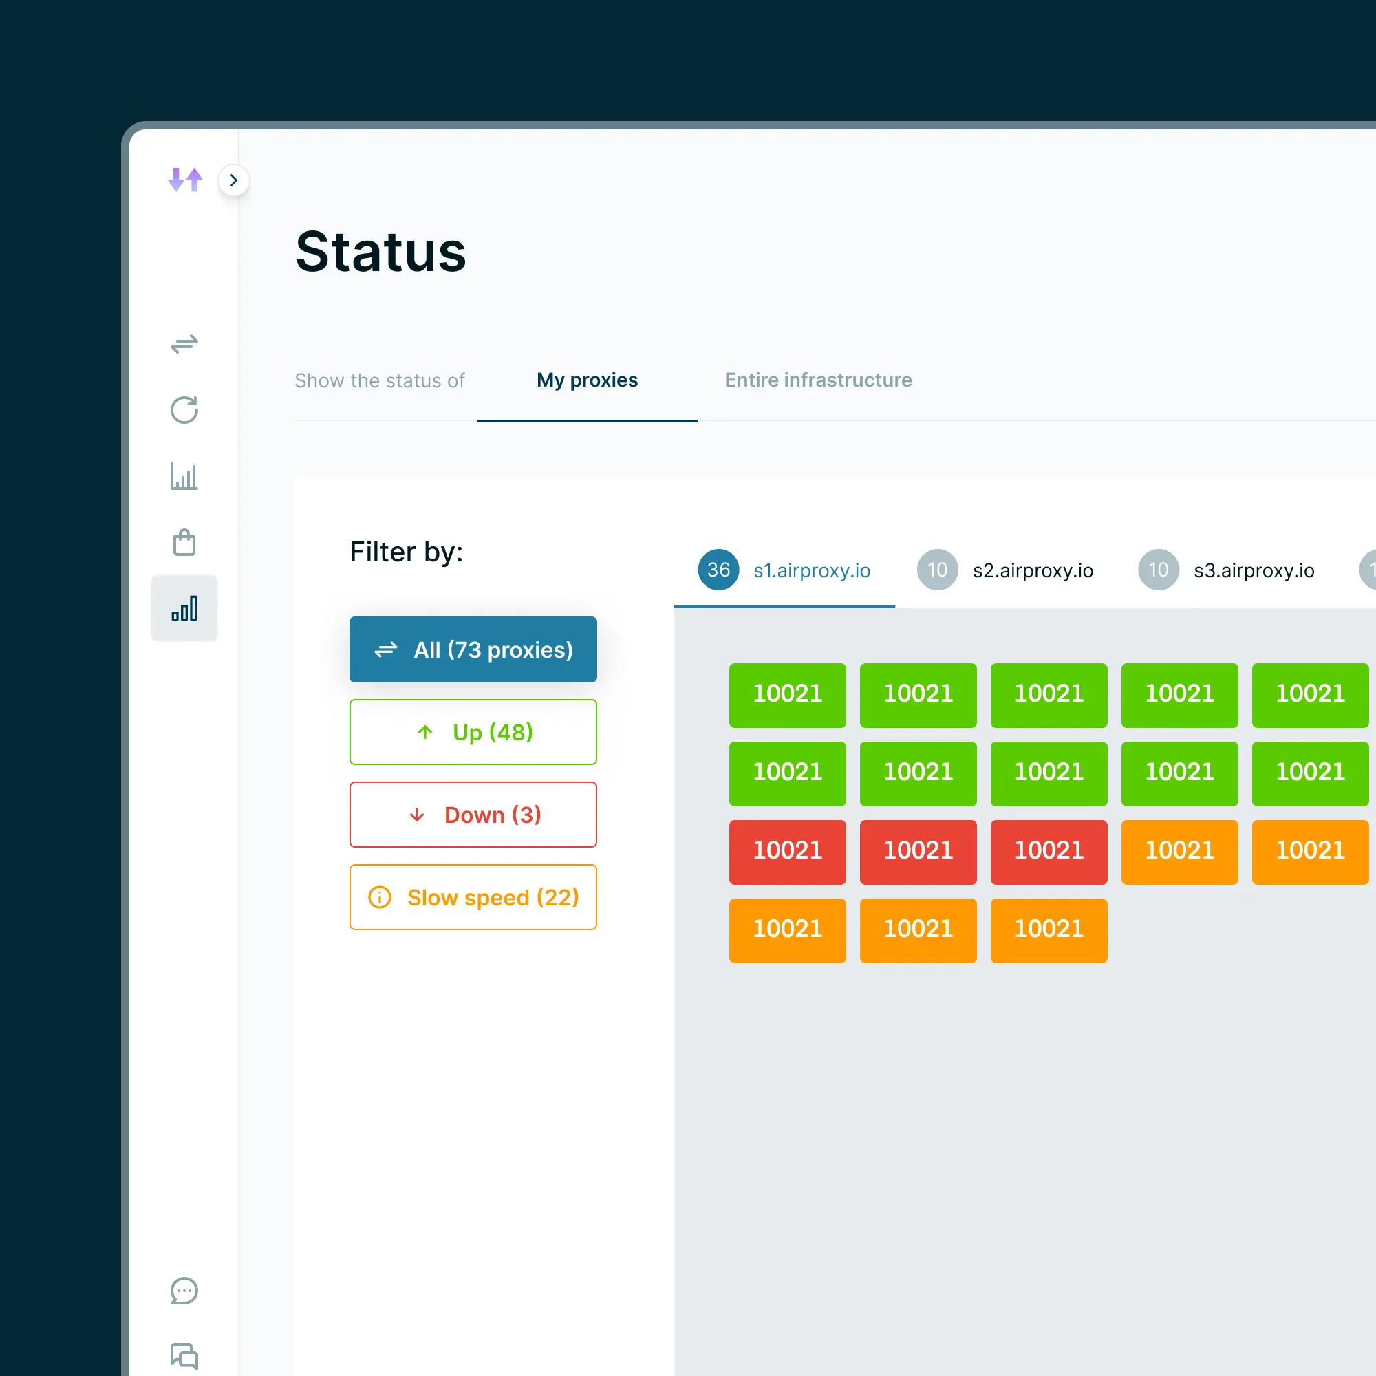Enable the Slow speed (22) filter
1376x1376 pixels.
coord(473,899)
